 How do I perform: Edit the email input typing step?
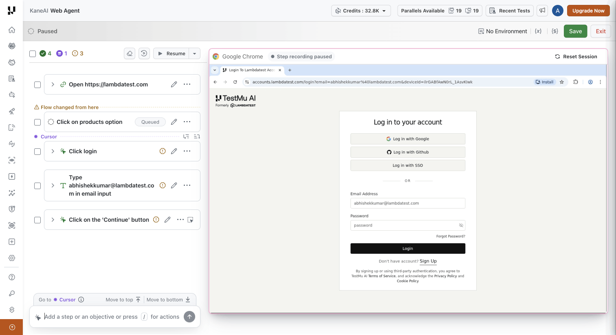(x=174, y=185)
